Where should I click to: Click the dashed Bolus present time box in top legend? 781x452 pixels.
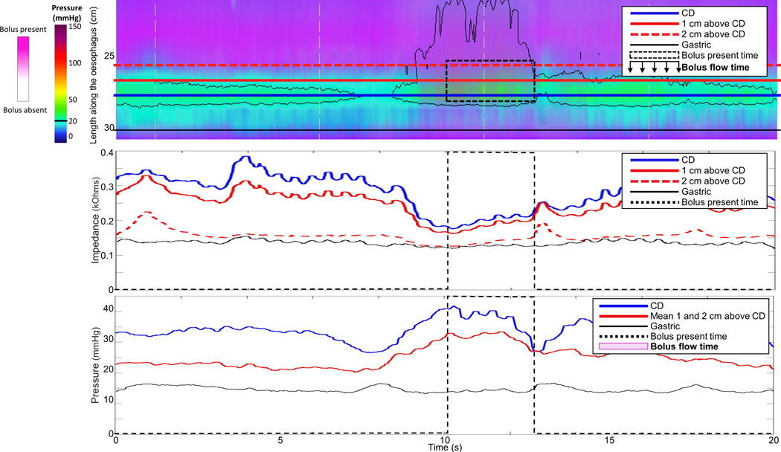pyautogui.click(x=654, y=55)
